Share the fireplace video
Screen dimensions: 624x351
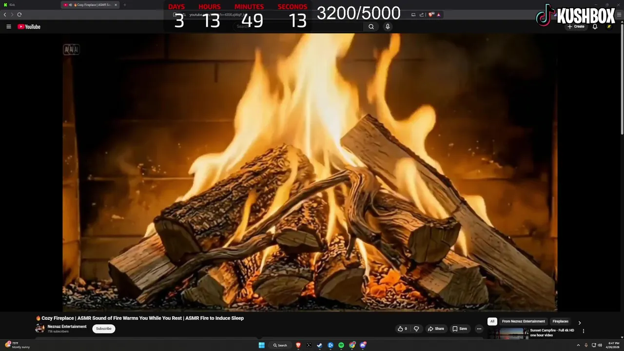click(x=436, y=329)
